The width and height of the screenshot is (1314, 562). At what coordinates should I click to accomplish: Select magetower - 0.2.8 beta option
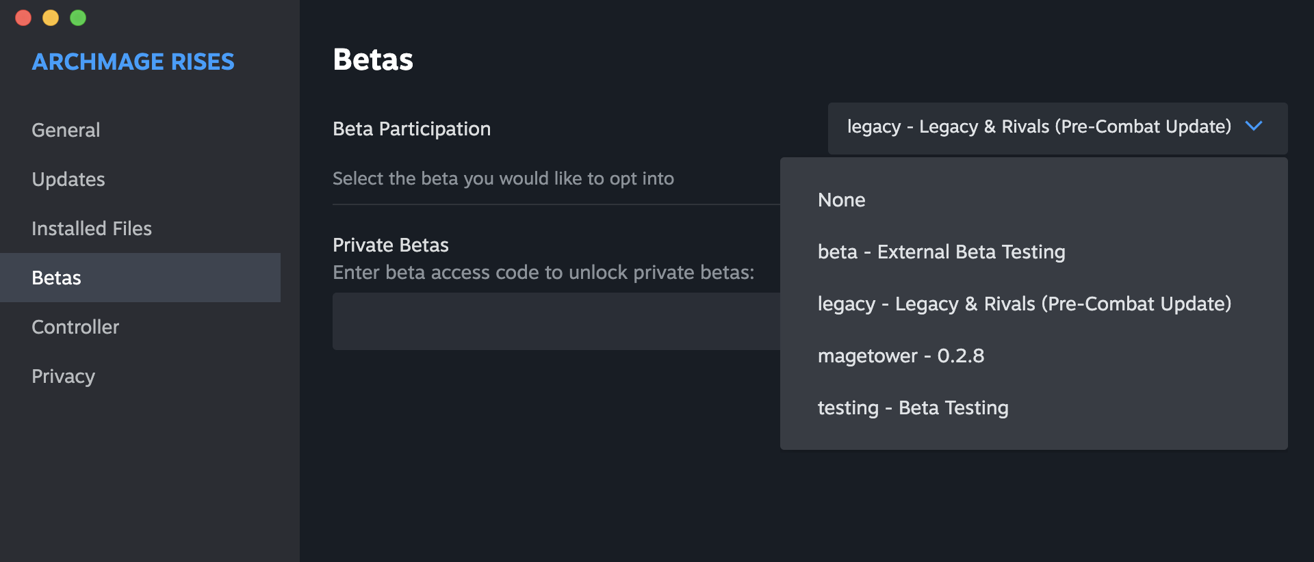point(901,356)
